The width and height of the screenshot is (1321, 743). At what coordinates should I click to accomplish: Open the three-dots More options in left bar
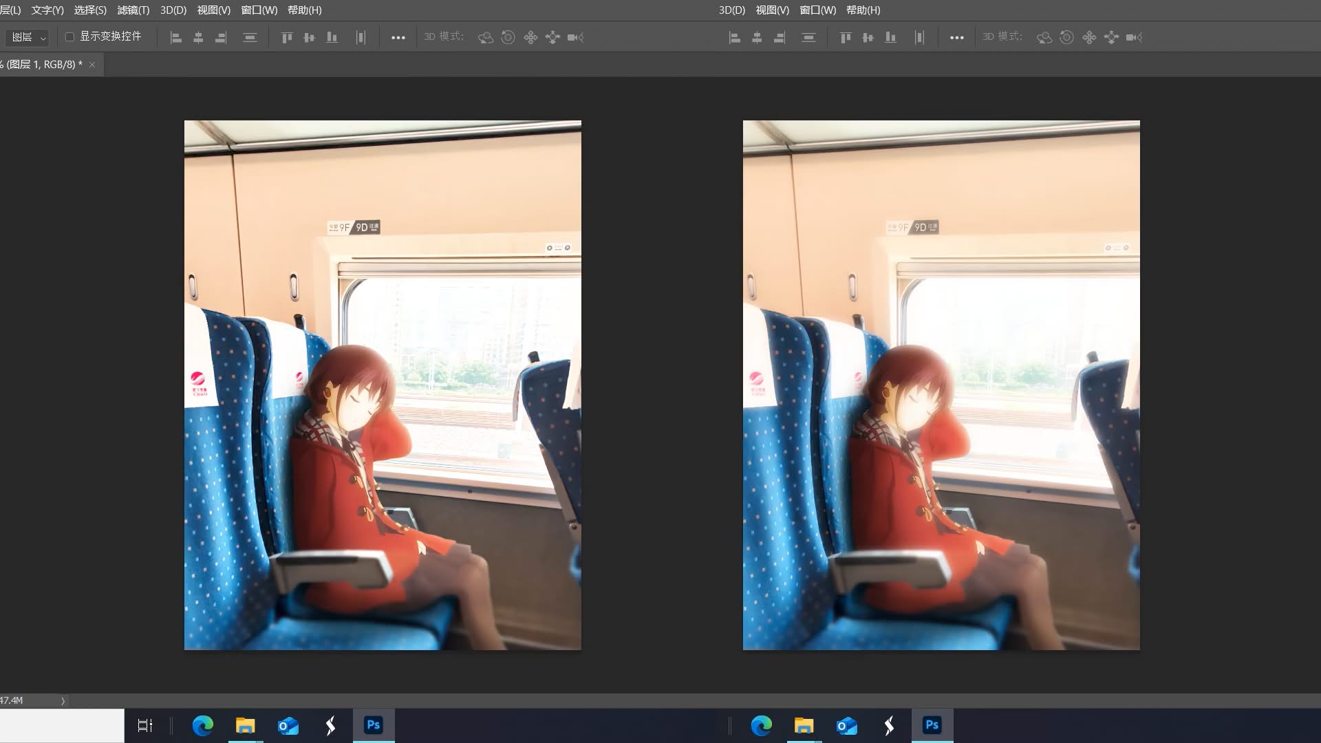pyautogui.click(x=398, y=38)
